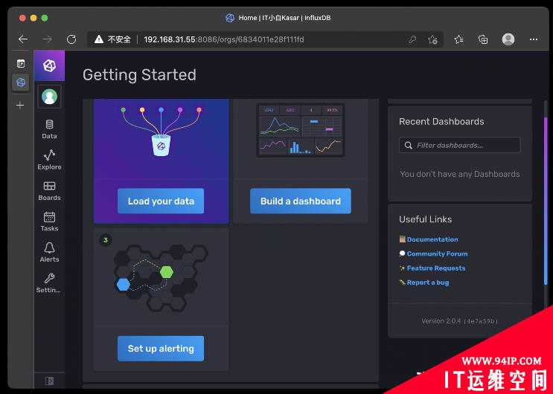Open vertical tabs panel icon

(x=21, y=64)
